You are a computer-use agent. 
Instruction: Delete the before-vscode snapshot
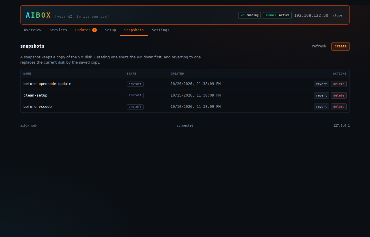point(339,107)
